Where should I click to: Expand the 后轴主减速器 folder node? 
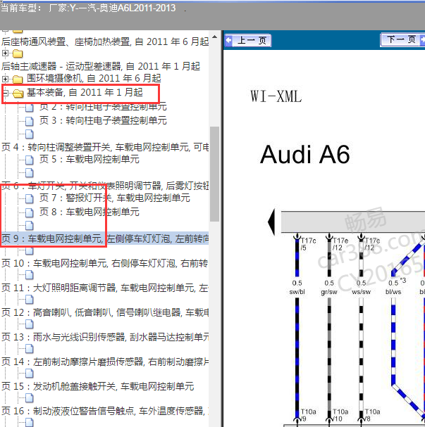[5, 53]
